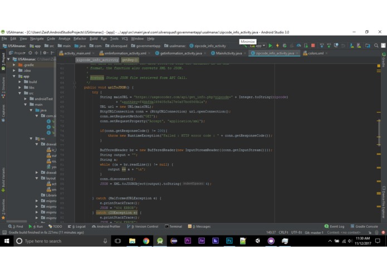Open the Gradle Console
This screenshot has width=387, height=275.
click(364, 227)
